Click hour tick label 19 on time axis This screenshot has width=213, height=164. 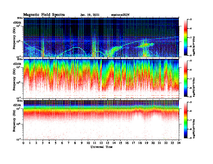pyautogui.click(x=146, y=143)
